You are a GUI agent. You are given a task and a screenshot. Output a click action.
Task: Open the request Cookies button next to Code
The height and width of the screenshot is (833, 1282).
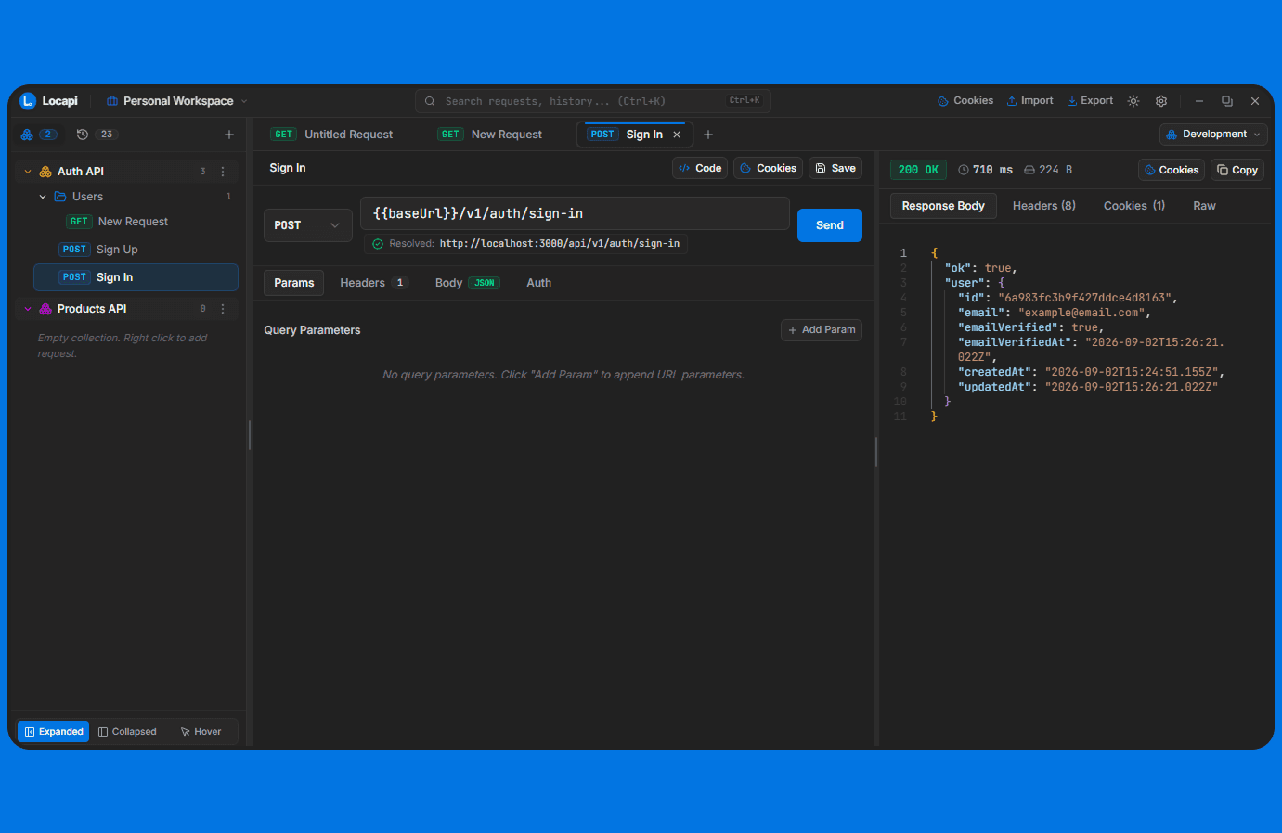[769, 168]
